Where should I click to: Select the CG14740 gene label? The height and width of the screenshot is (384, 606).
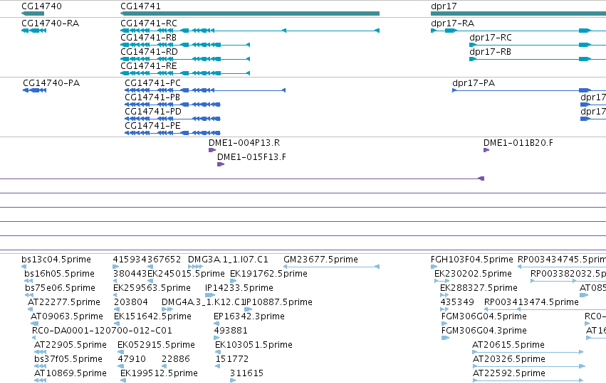tap(41, 6)
